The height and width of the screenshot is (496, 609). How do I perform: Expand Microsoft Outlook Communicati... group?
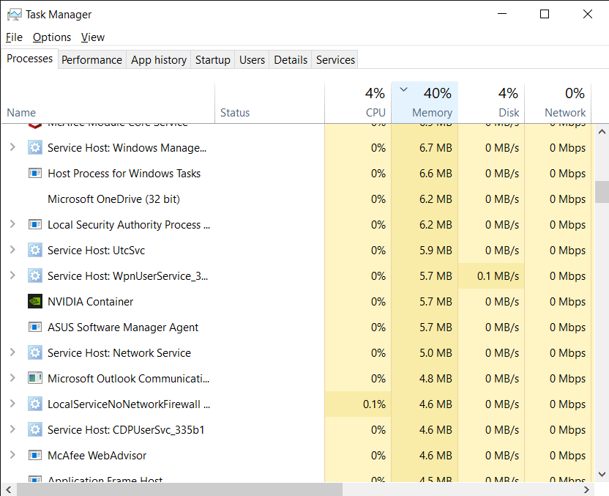(12, 378)
